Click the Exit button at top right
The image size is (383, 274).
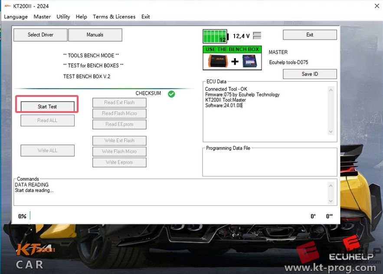(x=310, y=35)
